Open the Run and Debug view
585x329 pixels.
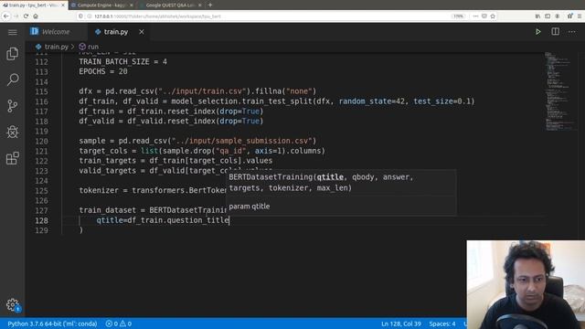click(x=12, y=132)
